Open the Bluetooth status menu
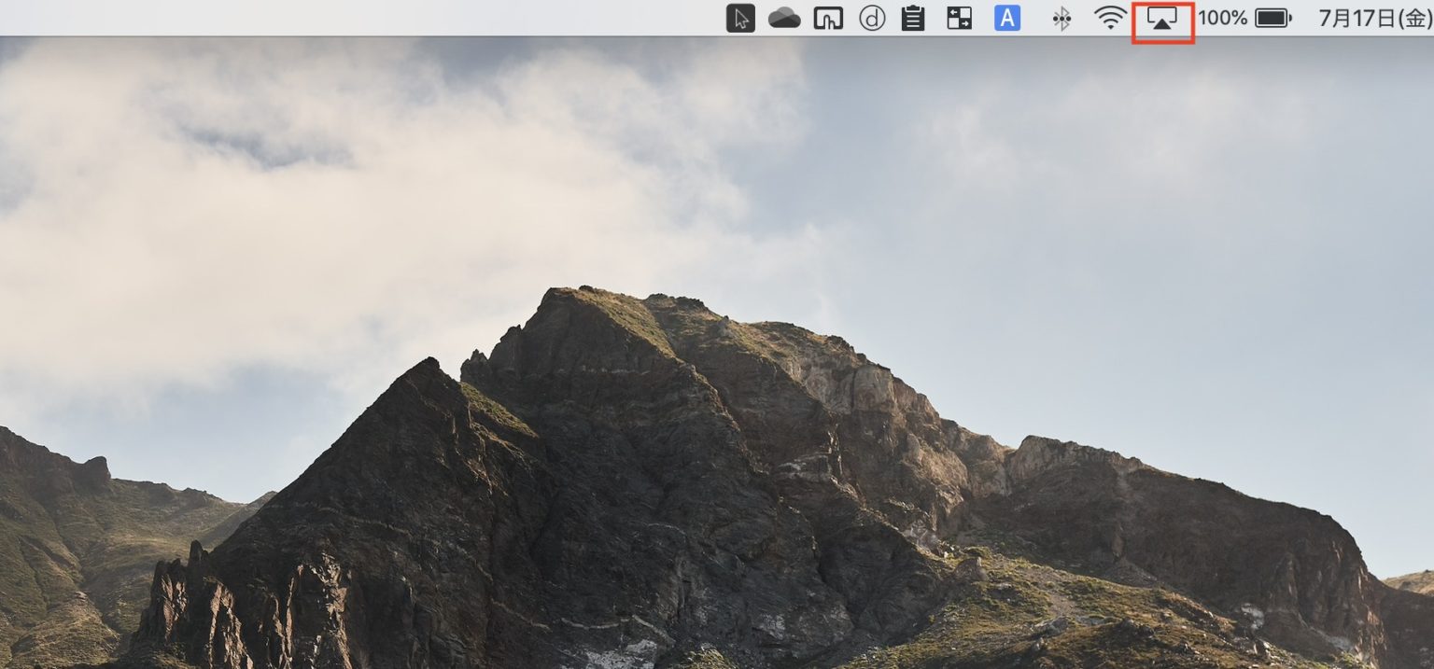Viewport: 1434px width, 669px height. tap(1061, 18)
